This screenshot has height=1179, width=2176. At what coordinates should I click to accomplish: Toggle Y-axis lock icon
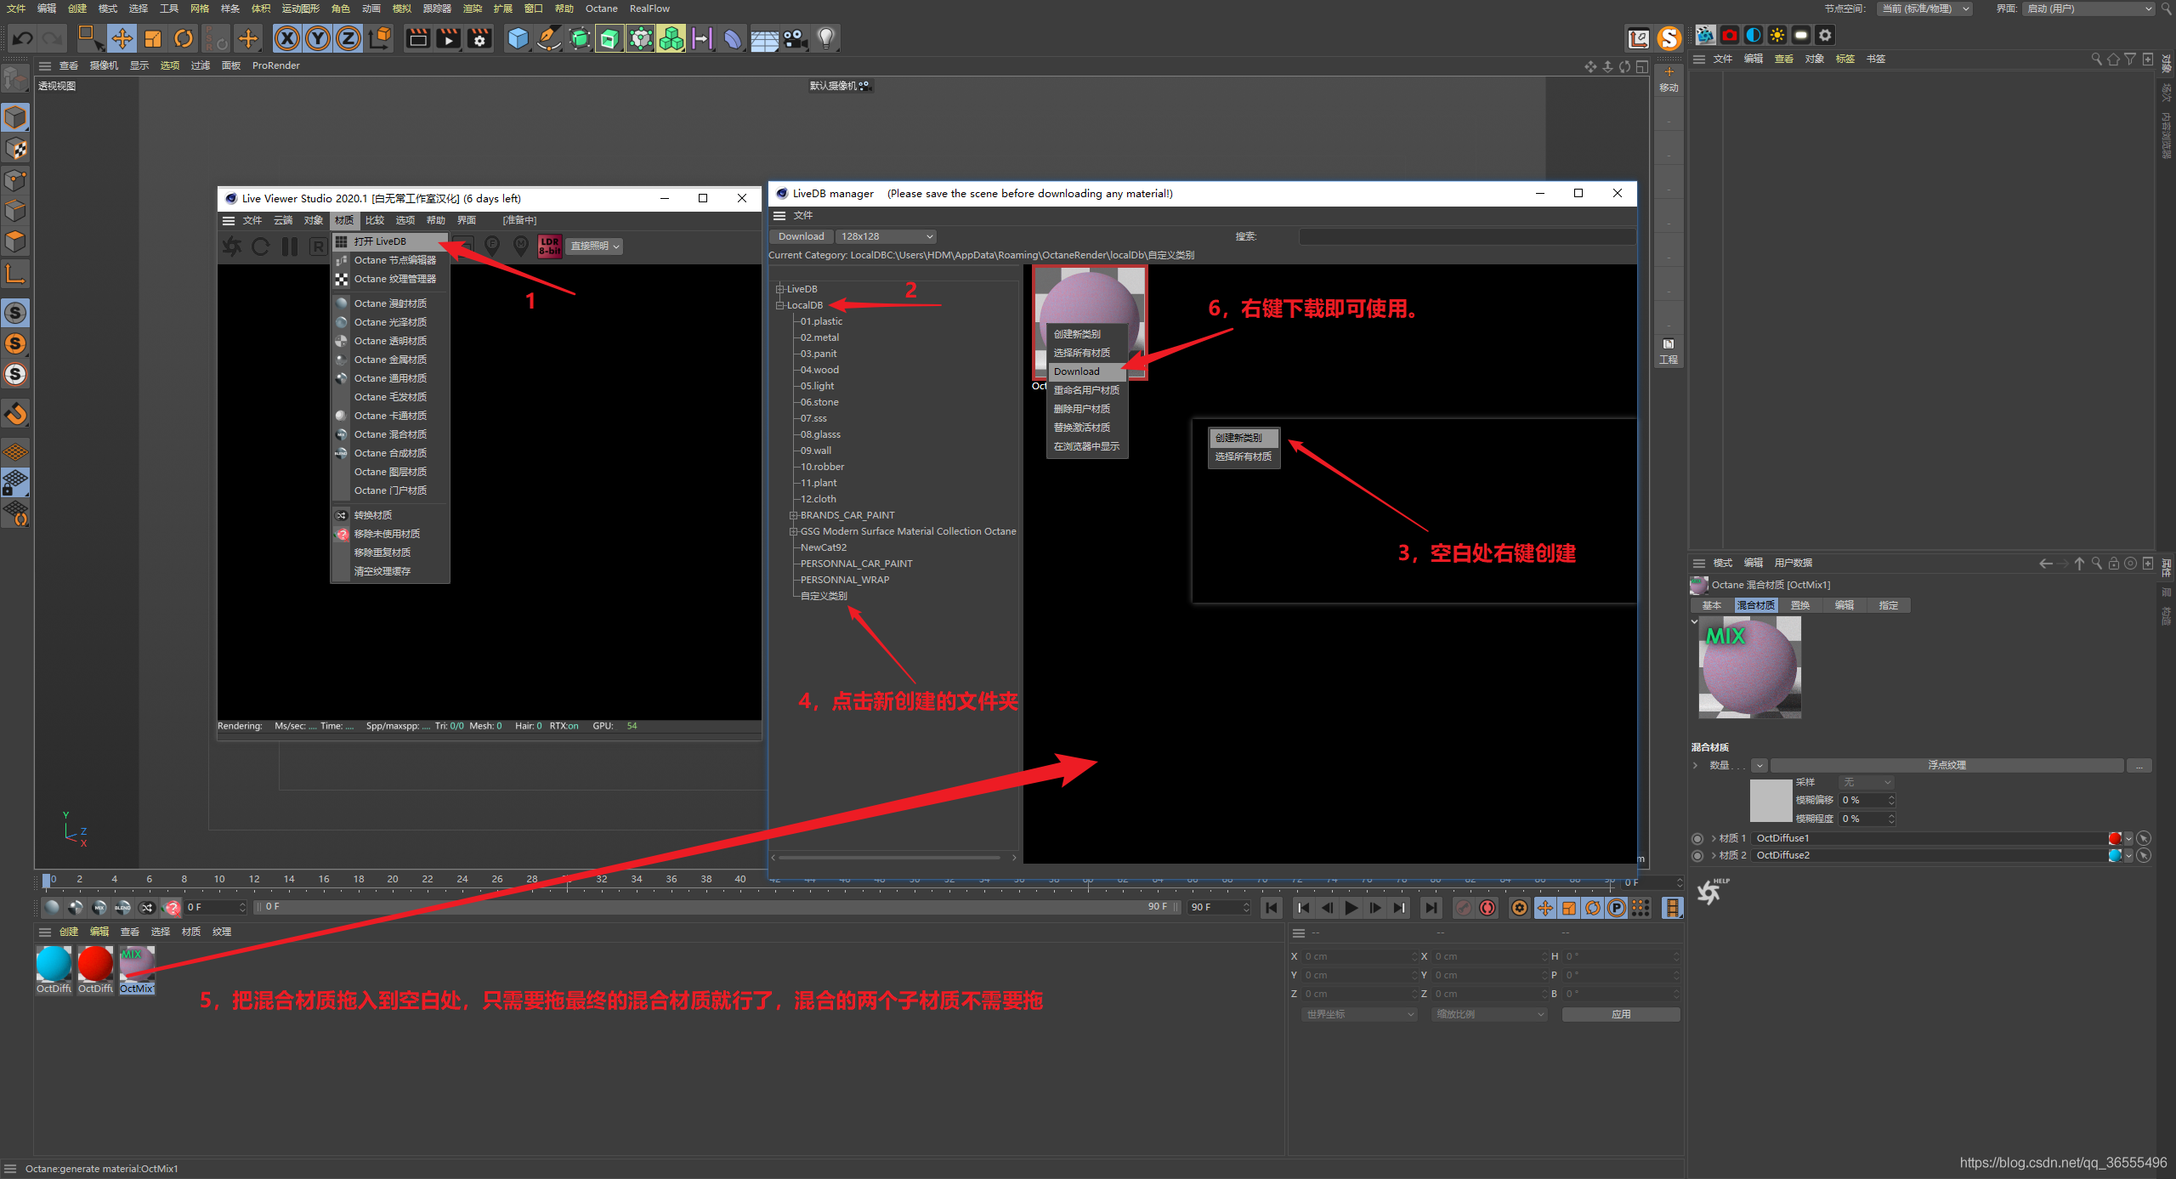click(x=318, y=38)
